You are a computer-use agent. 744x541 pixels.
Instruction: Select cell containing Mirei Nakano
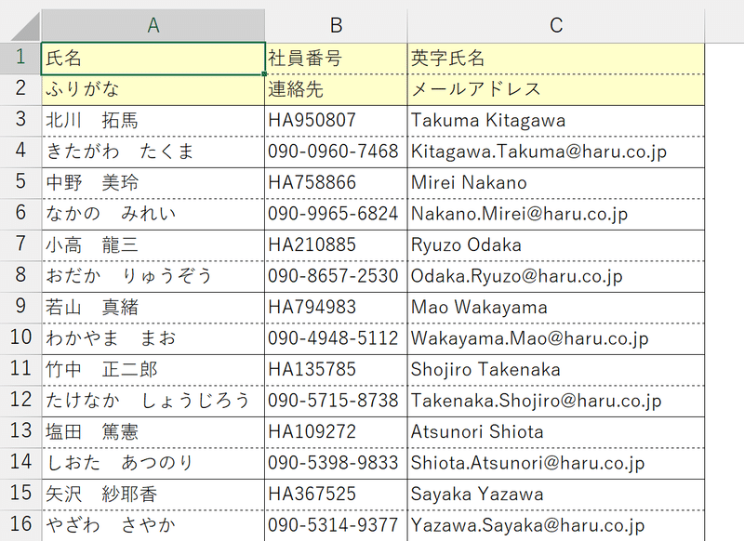click(x=555, y=183)
